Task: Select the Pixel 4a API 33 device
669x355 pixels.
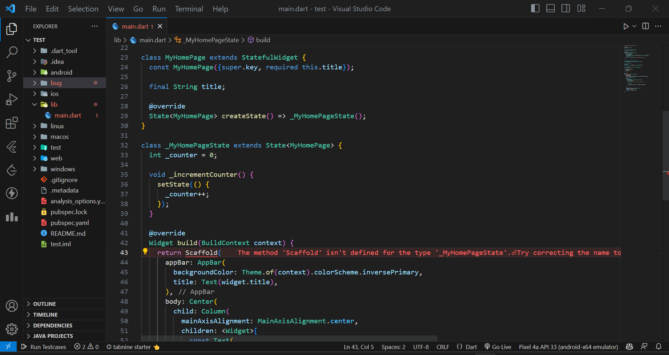Action: (x=568, y=347)
